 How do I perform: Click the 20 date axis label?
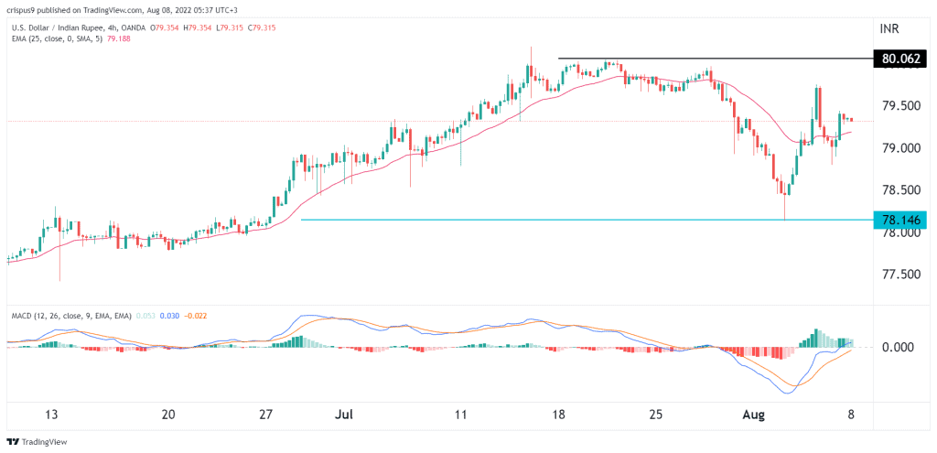pos(168,415)
